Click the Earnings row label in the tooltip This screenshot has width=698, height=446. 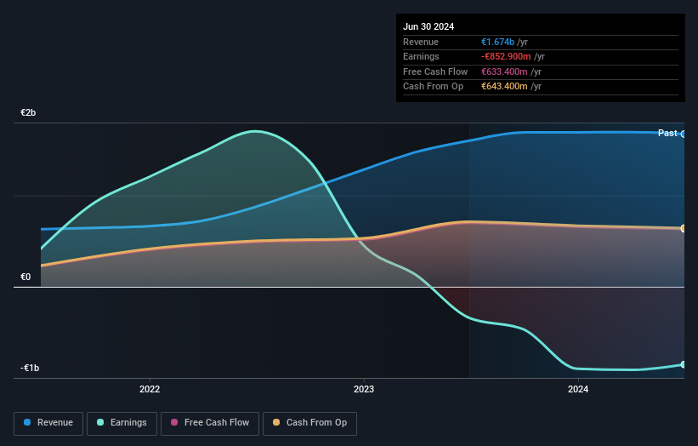[421, 56]
